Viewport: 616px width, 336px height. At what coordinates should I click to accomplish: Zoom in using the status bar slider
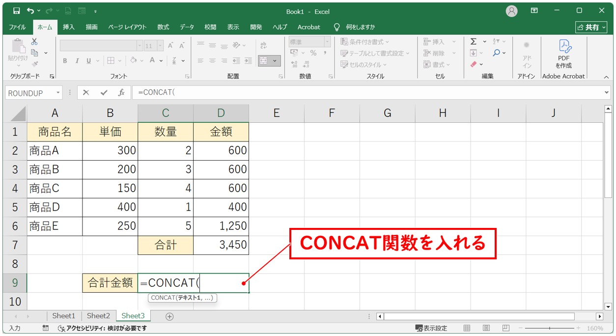click(579, 328)
